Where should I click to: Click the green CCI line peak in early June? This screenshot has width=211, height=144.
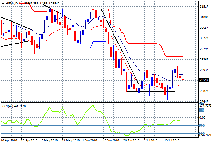tap(93, 105)
